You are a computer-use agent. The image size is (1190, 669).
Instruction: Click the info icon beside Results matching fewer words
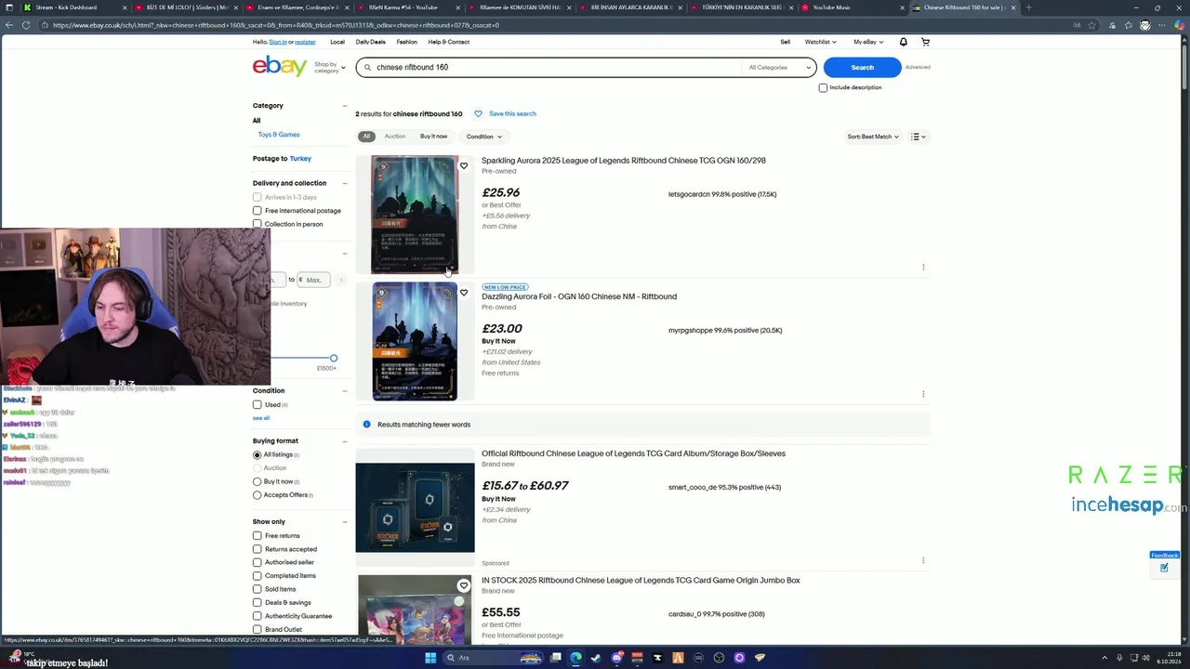click(366, 425)
